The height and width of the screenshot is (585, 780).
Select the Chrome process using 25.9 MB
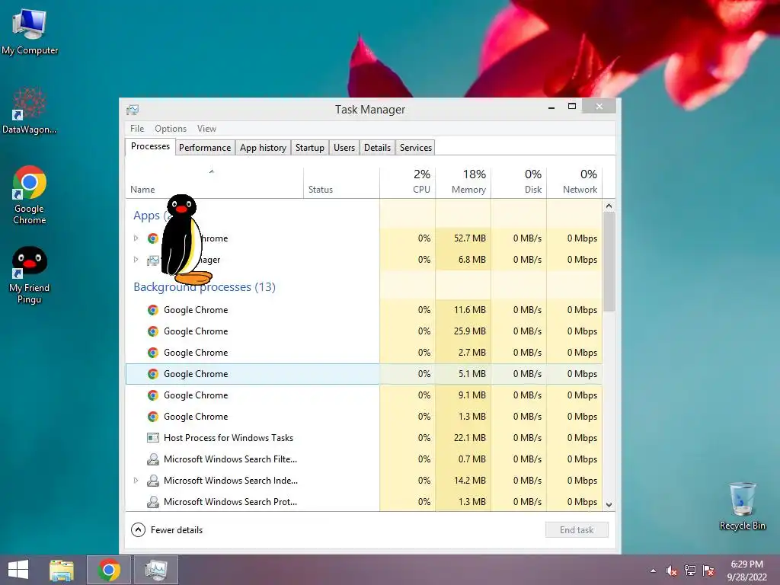tap(363, 331)
